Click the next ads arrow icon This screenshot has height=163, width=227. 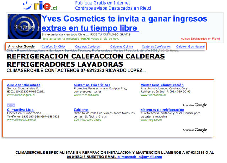pyautogui.click(x=13, y=105)
